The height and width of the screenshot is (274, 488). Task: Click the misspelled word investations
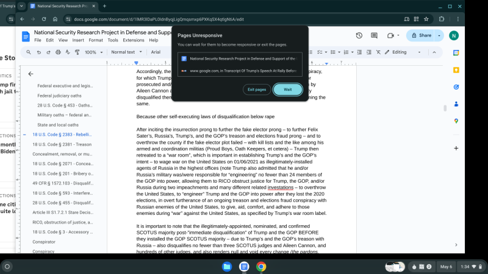point(281,188)
